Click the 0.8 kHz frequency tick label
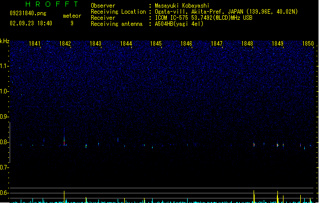This screenshot has width=319, height=203. (x=4, y=142)
